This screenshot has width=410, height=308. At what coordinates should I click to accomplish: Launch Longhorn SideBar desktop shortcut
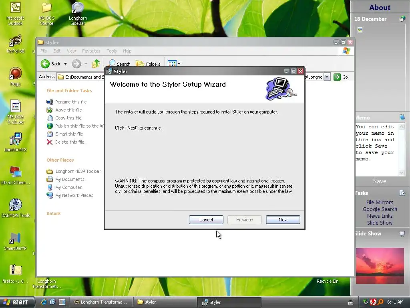78,14
